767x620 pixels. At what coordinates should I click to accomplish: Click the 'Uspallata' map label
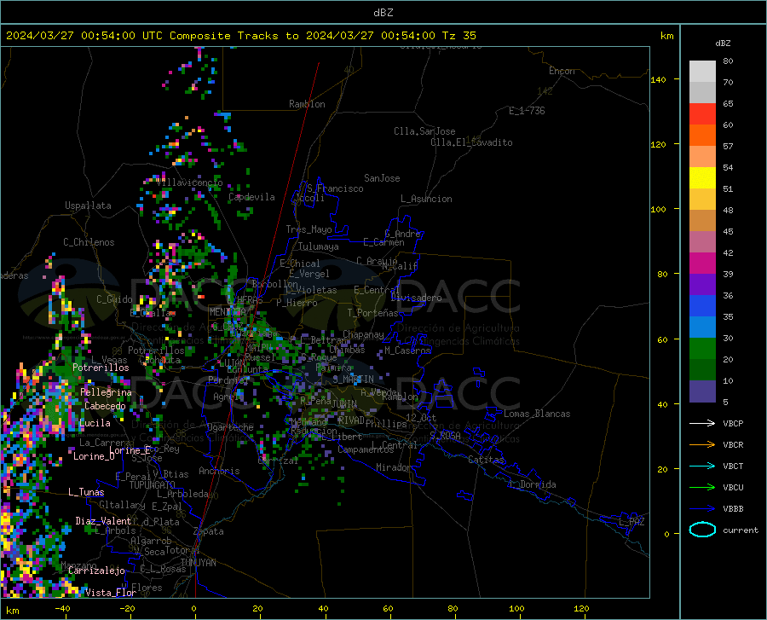[x=88, y=206]
